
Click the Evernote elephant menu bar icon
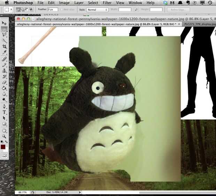[x=188, y=3]
